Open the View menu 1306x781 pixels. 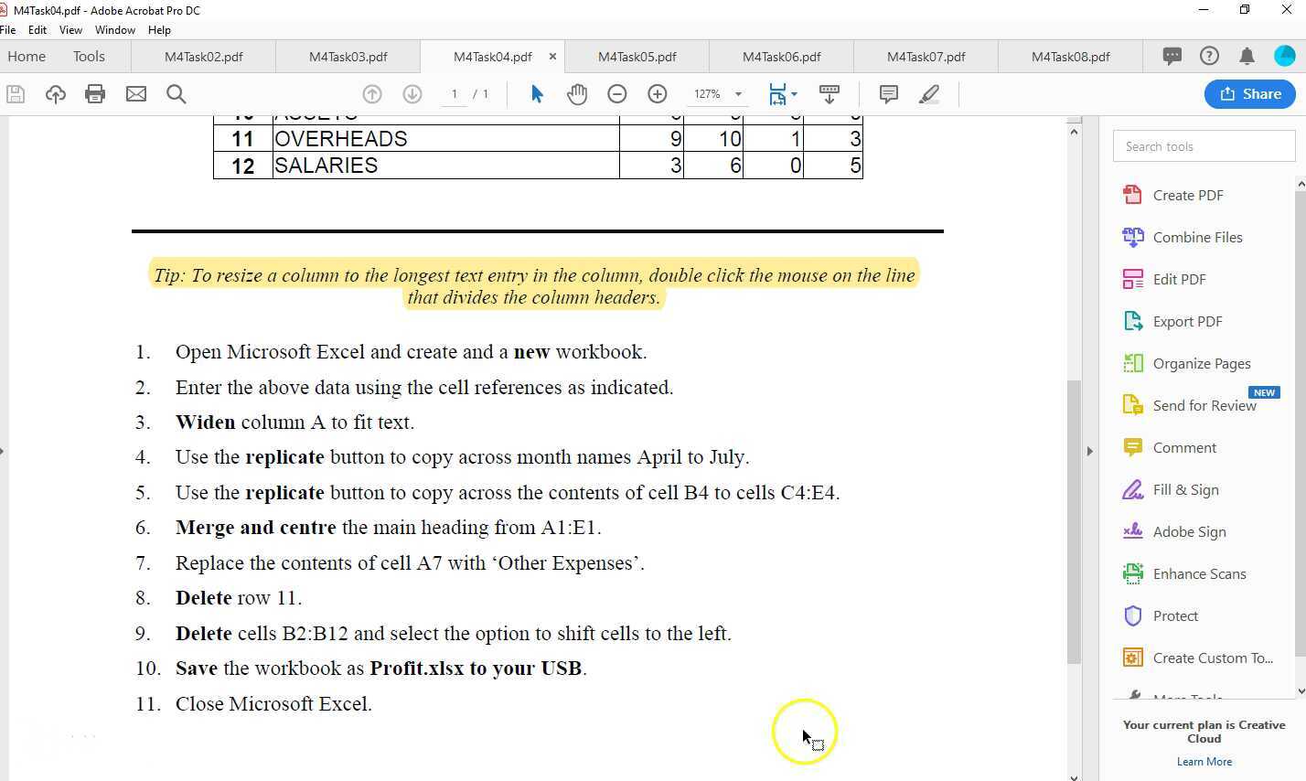click(x=70, y=29)
